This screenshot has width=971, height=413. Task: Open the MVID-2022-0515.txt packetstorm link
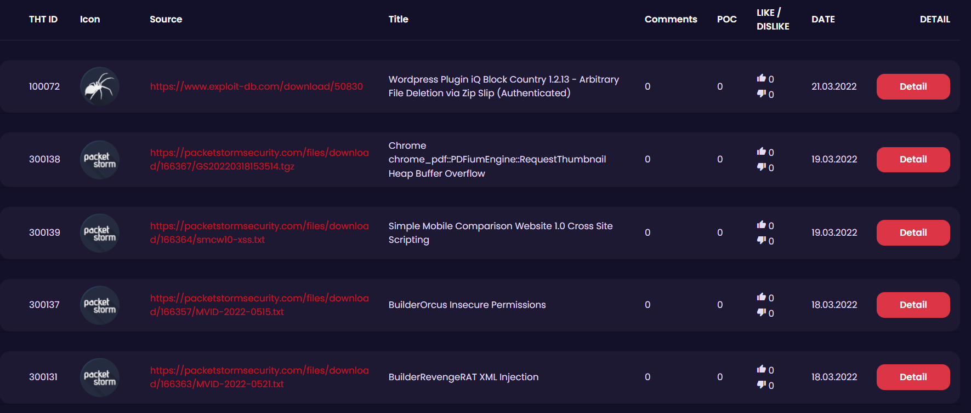click(259, 305)
